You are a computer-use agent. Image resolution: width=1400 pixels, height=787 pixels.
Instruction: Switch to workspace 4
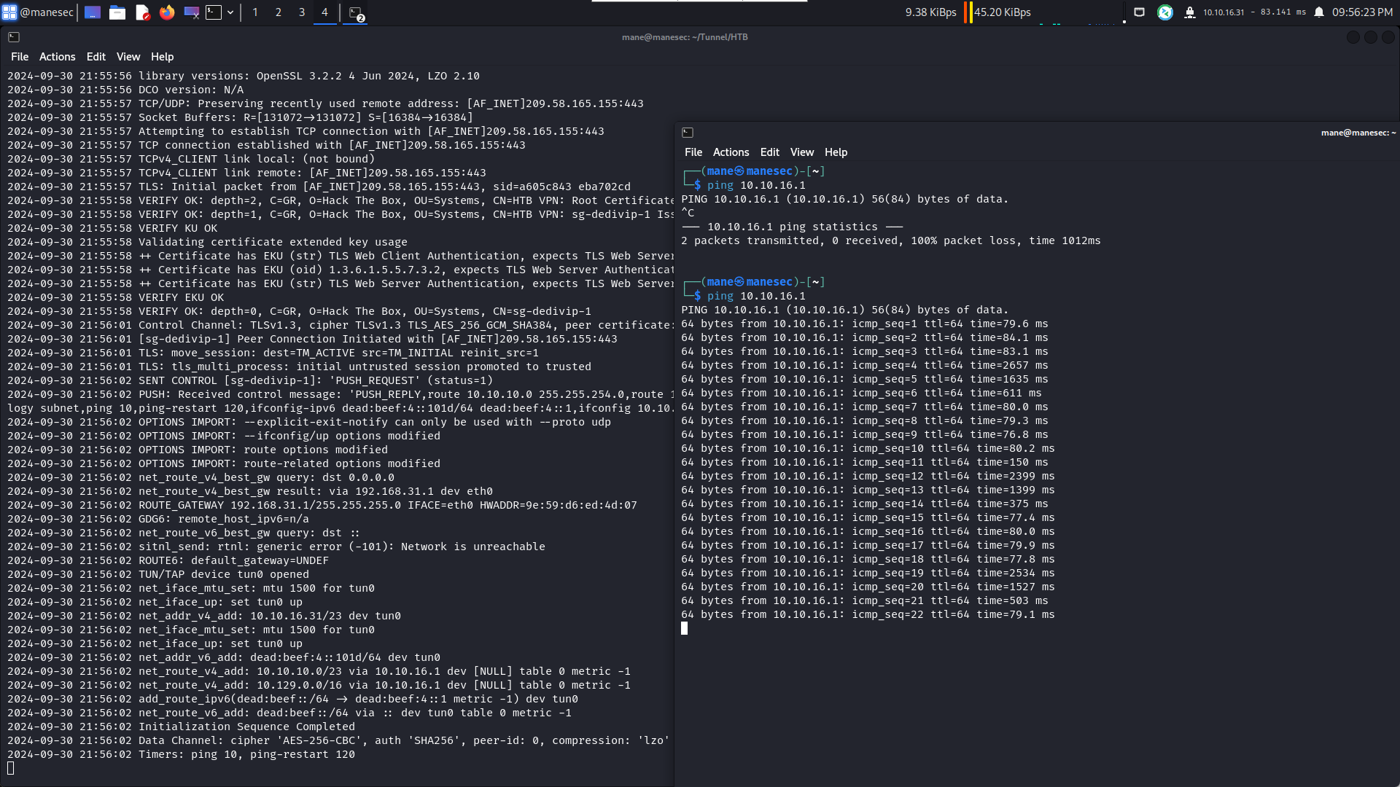325,12
